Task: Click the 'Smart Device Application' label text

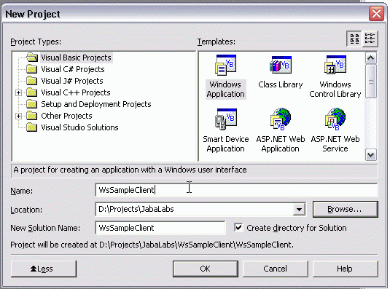Action: 225,143
